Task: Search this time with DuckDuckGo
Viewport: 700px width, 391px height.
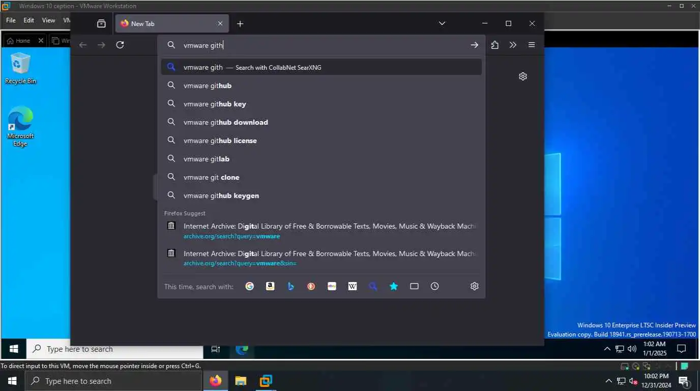Action: click(311, 286)
